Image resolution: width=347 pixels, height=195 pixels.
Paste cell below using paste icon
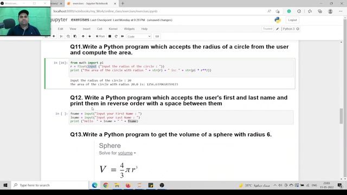pyautogui.click(x=75, y=36)
